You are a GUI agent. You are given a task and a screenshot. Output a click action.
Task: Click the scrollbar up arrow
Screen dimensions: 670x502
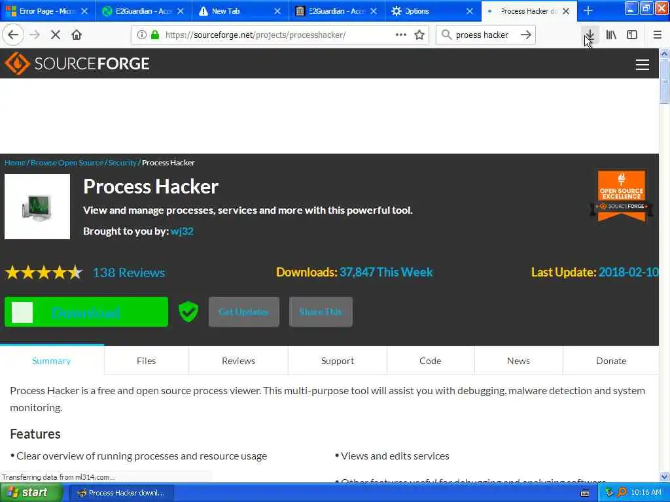664,54
